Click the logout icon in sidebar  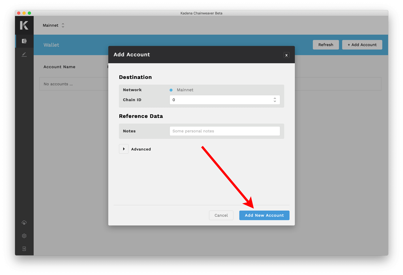click(x=24, y=249)
